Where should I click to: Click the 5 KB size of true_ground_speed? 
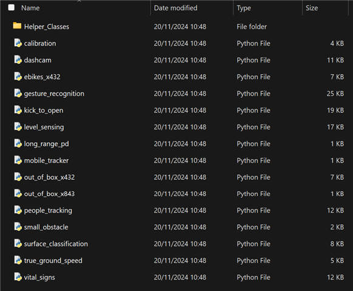click(337, 261)
